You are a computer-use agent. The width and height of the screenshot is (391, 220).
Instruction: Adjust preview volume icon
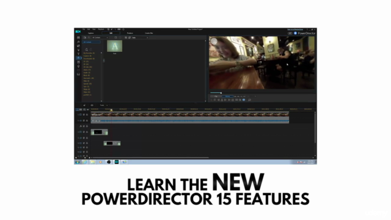tap(240, 100)
